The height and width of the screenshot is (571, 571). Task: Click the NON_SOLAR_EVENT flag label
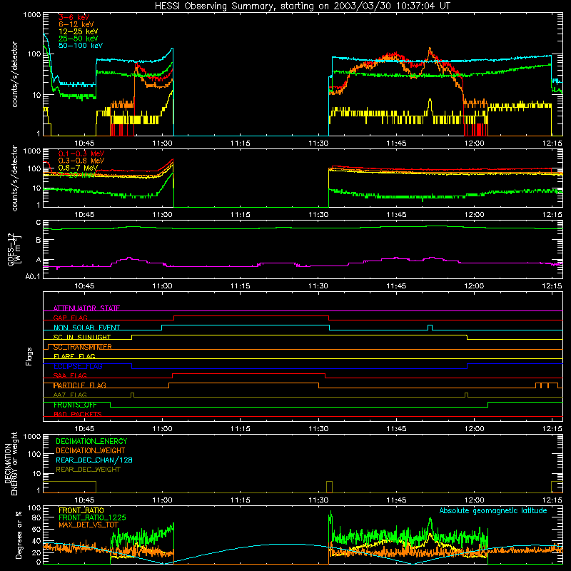(x=86, y=328)
